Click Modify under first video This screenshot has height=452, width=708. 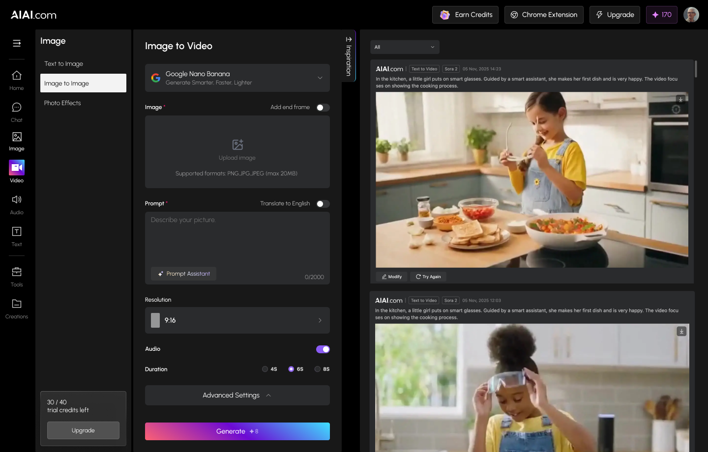392,277
